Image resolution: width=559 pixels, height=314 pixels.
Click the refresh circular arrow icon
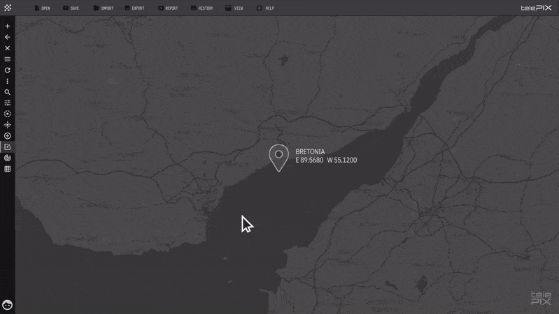[8, 70]
